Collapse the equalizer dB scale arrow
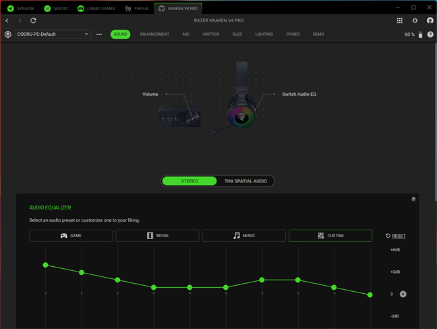437x329 pixels. (403, 294)
